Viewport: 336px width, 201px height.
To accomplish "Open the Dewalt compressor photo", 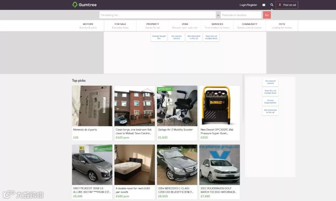I will (219, 106).
